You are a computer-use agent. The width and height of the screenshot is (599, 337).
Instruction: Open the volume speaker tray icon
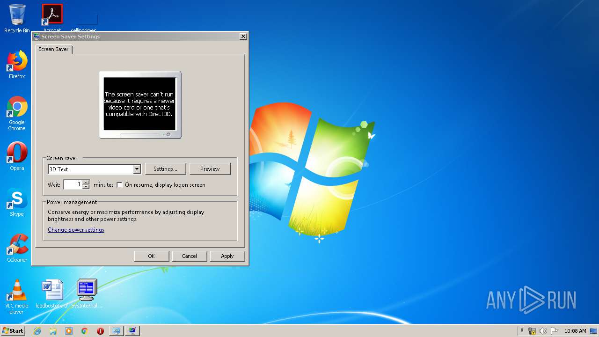[543, 331]
